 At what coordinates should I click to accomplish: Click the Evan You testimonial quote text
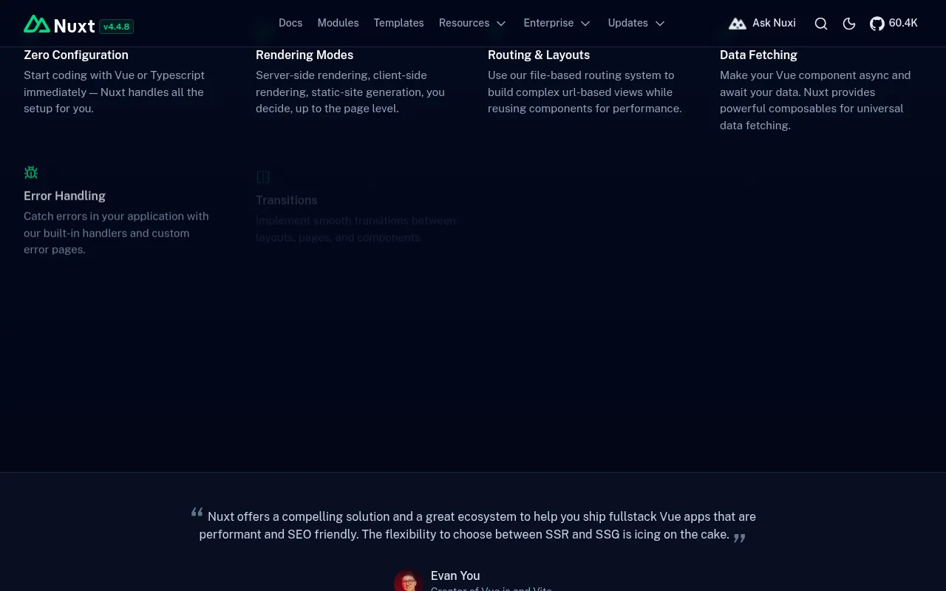point(473,525)
